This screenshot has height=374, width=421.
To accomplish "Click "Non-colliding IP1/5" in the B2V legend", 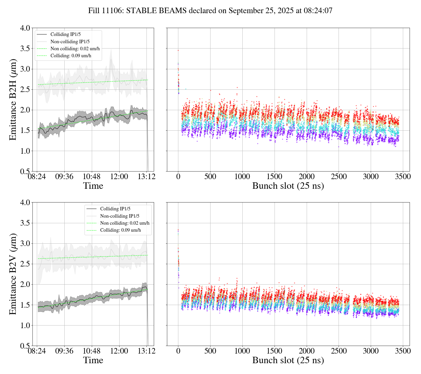I will point(120,216).
